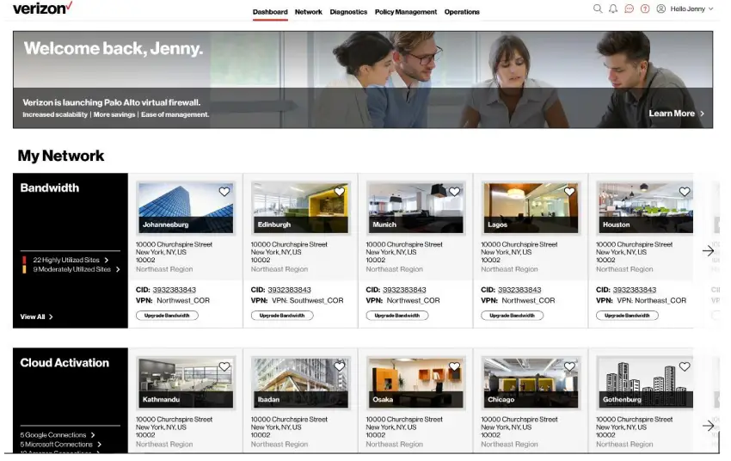
Task: Open the Ibadan site thumbnail
Action: (300, 383)
